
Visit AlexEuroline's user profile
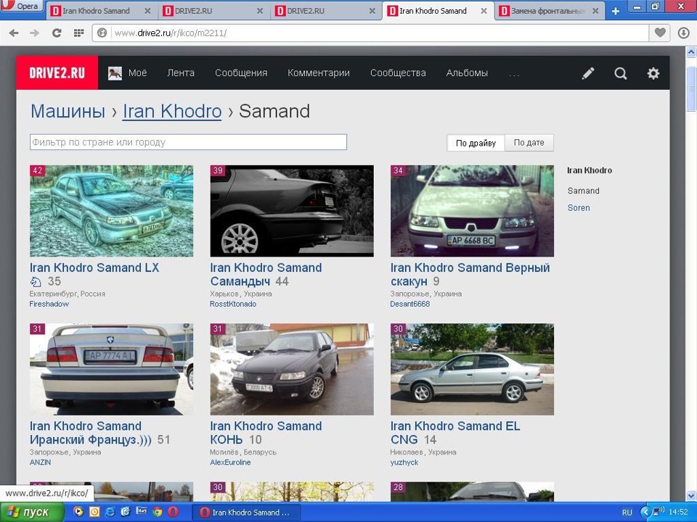click(230, 462)
